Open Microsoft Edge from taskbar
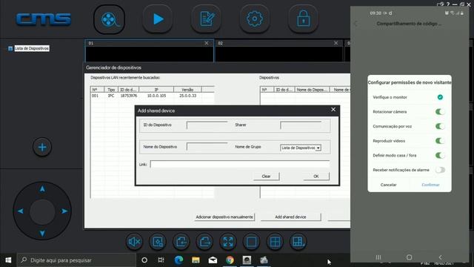This screenshot has width=474, height=267. [178, 260]
